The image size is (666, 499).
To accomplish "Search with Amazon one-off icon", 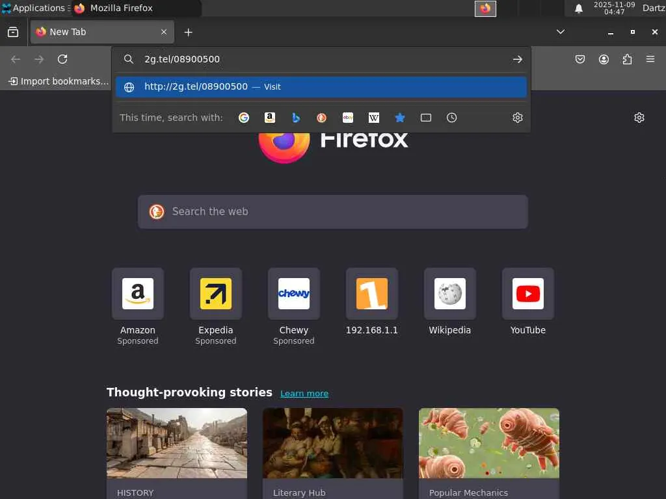I will click(270, 118).
